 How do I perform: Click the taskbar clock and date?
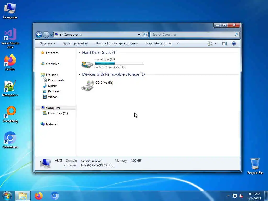254,196
